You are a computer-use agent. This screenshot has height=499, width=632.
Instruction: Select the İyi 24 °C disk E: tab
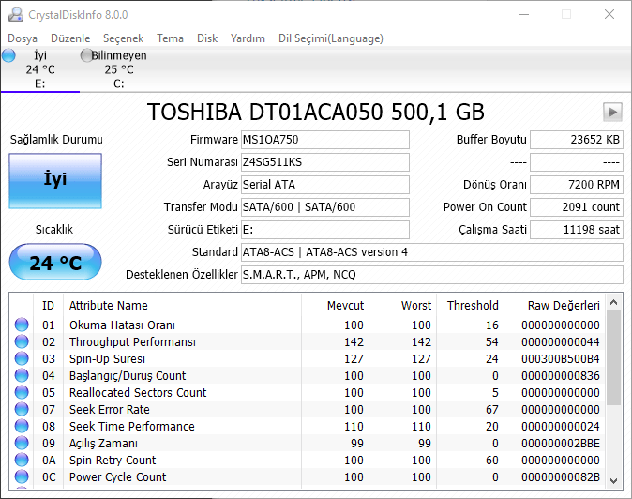39,69
